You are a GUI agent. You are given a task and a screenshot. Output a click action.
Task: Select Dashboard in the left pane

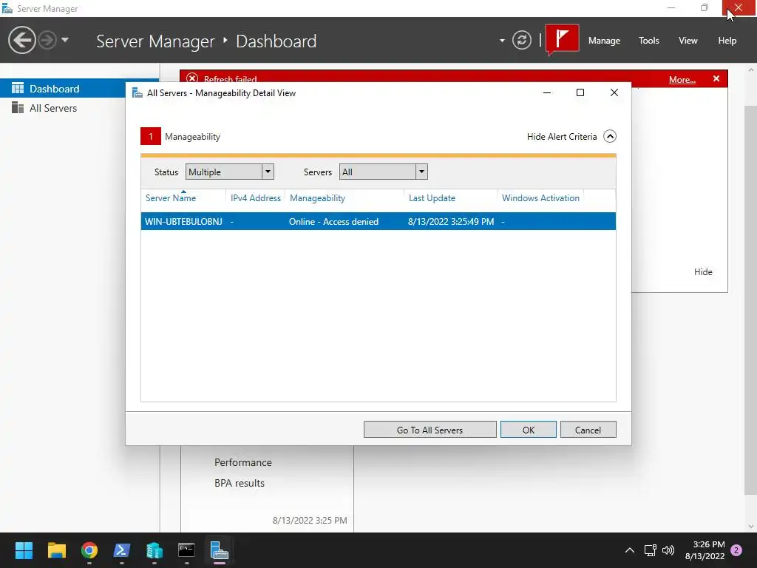coord(63,89)
